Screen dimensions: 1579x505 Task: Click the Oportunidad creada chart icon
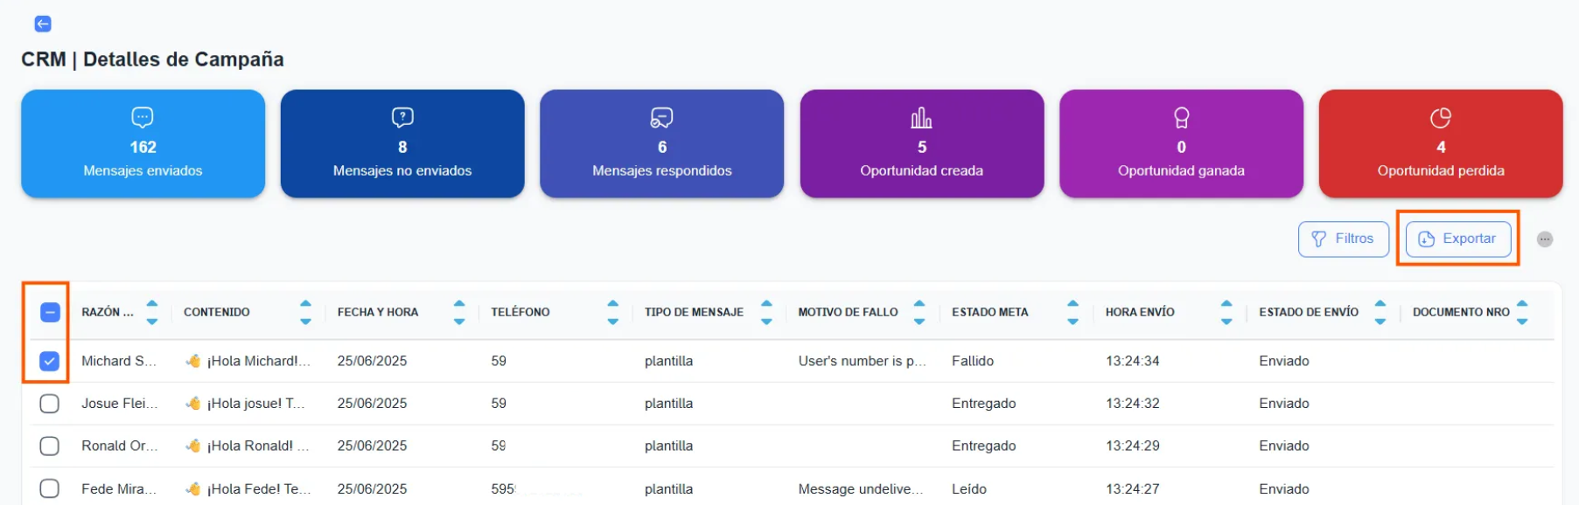pos(921,117)
